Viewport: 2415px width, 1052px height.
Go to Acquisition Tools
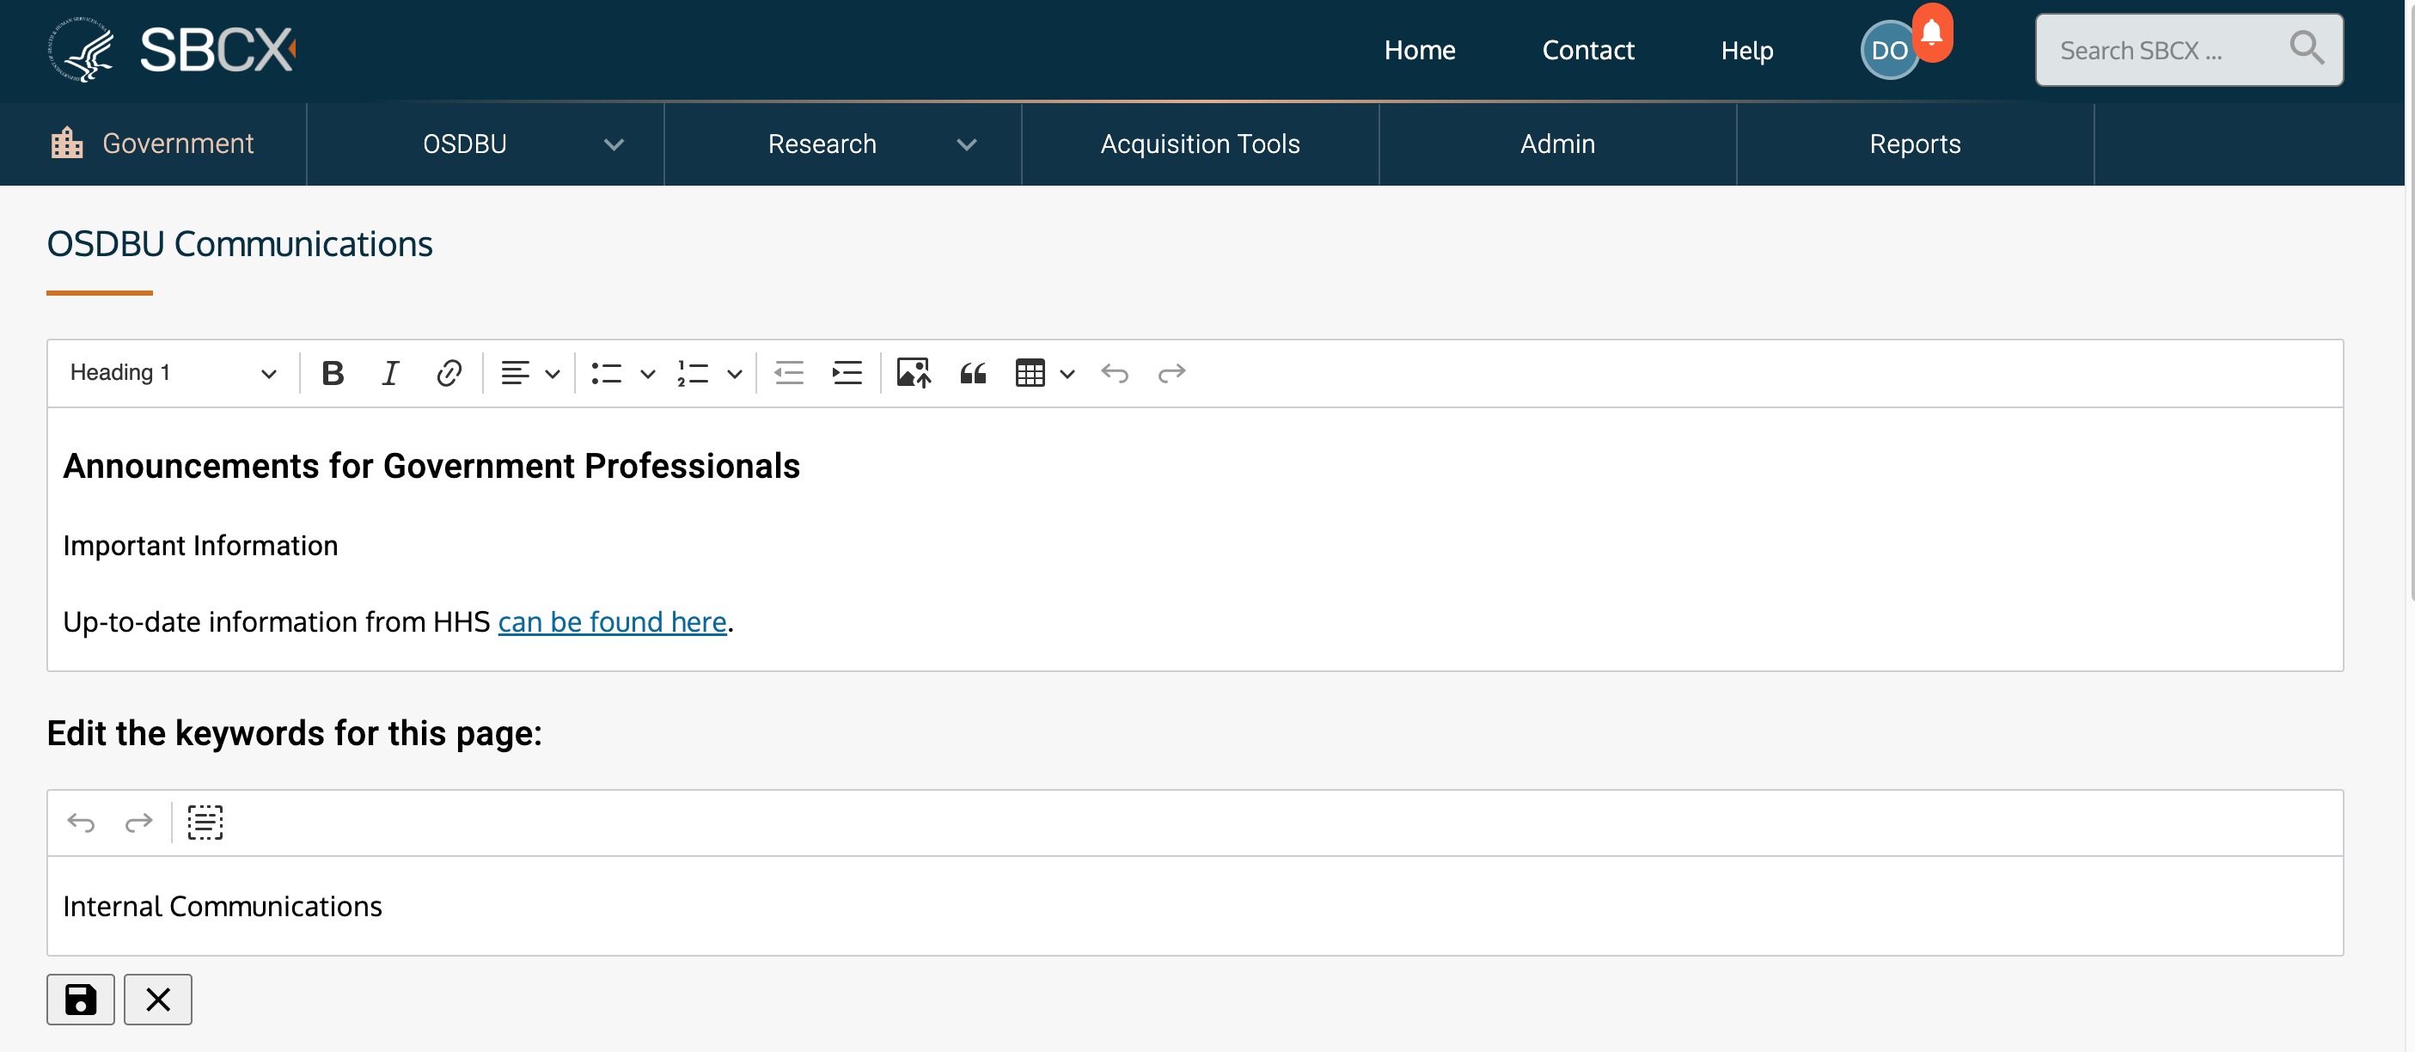coord(1200,144)
